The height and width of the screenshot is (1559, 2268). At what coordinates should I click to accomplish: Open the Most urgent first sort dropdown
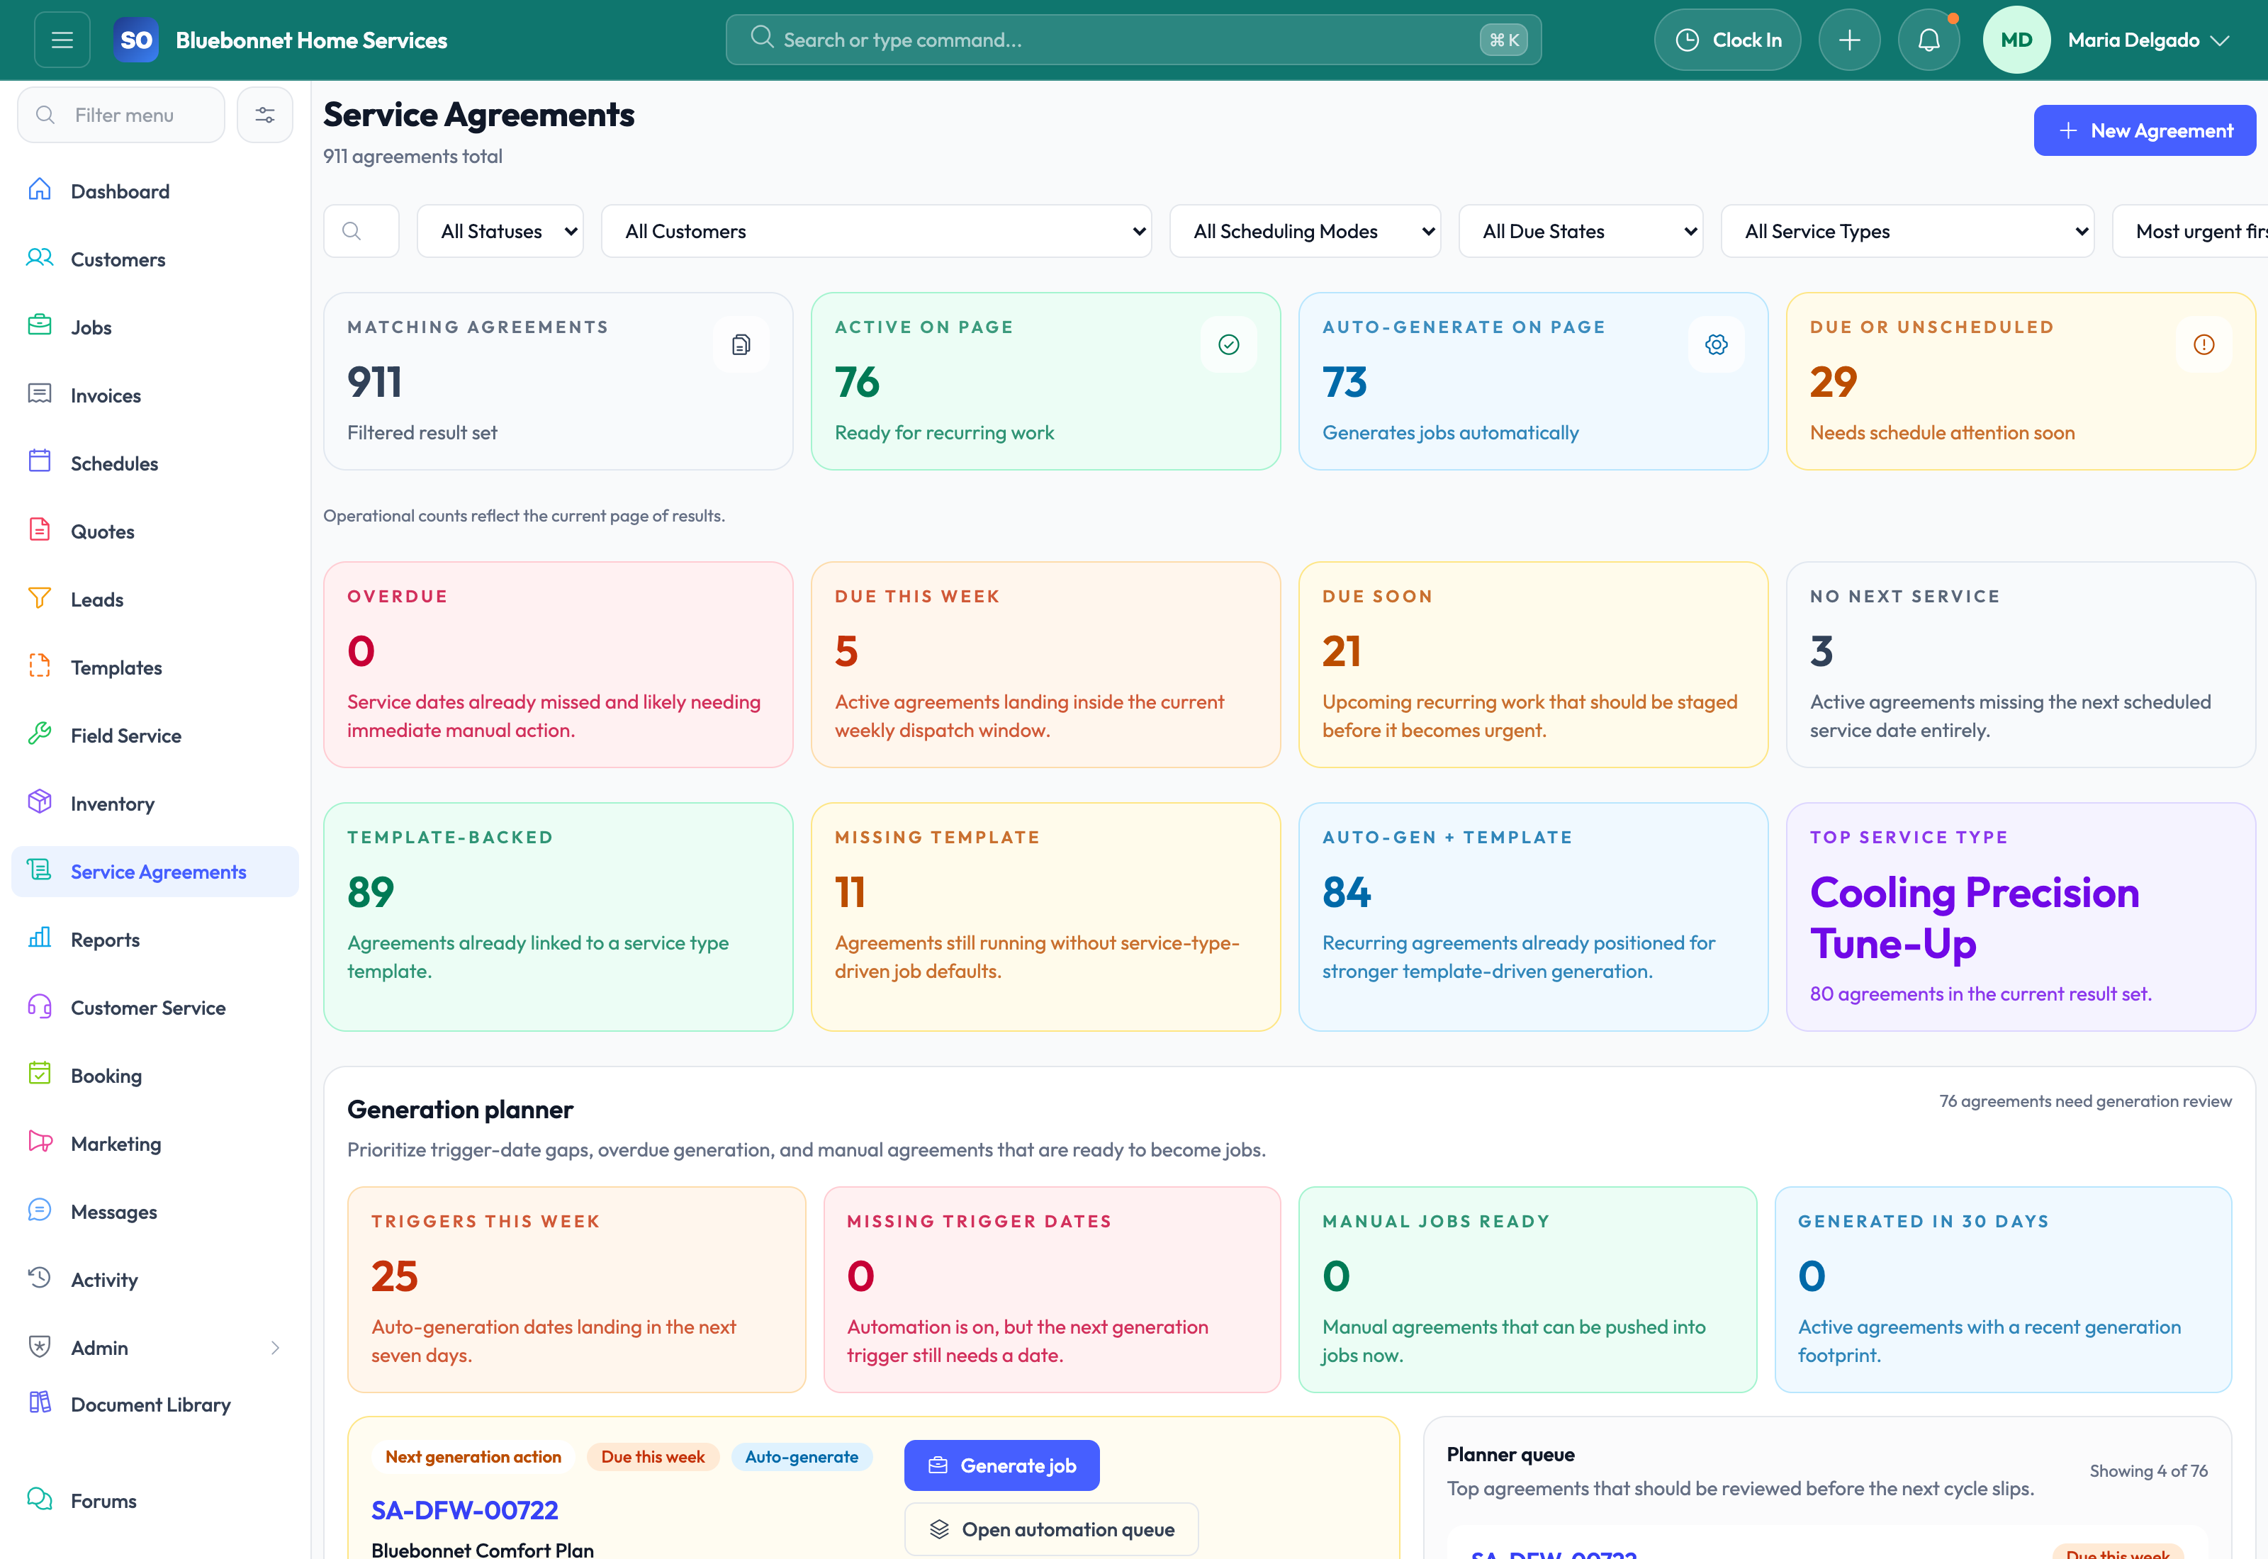2191,232
